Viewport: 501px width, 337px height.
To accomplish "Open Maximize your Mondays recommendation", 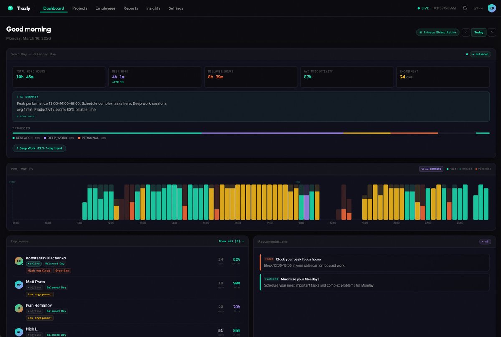I will (x=374, y=282).
